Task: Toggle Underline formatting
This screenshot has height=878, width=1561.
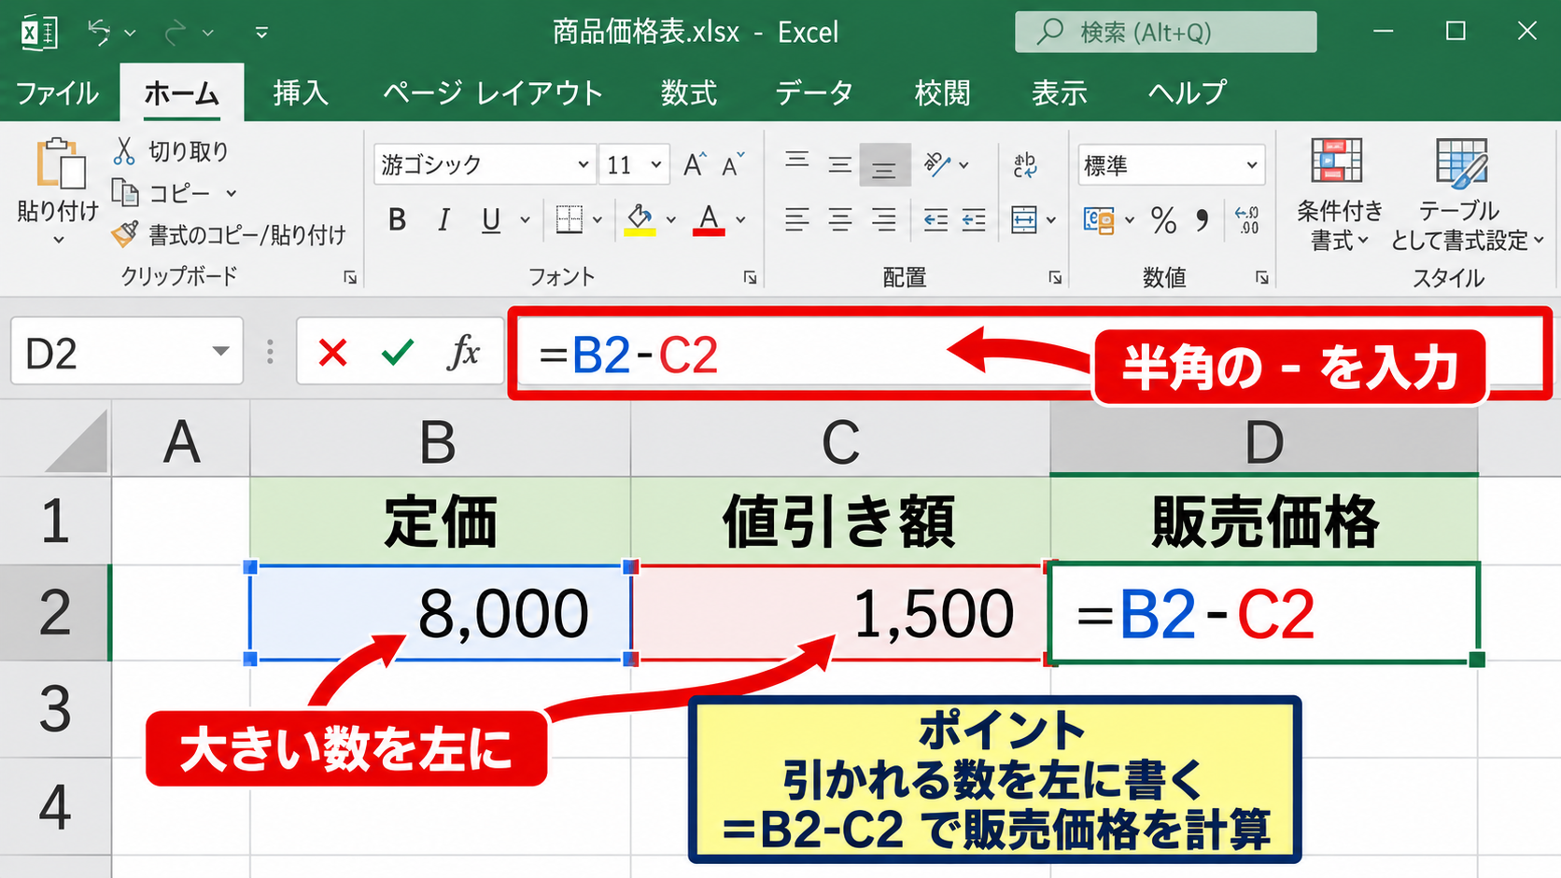Action: click(491, 220)
